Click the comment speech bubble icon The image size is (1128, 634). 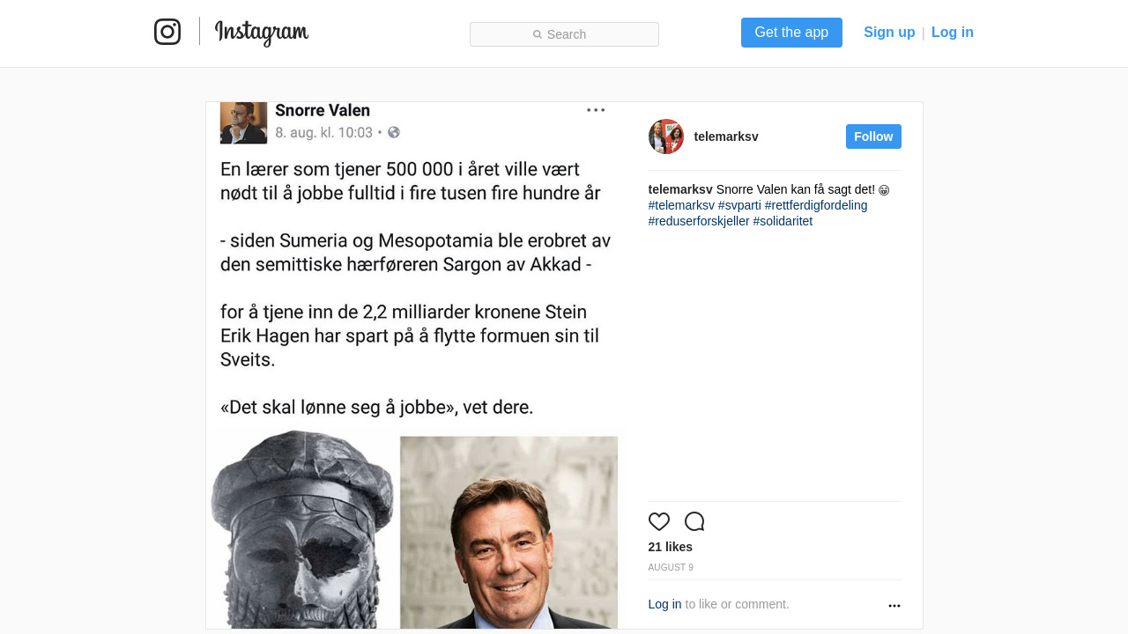tap(694, 521)
